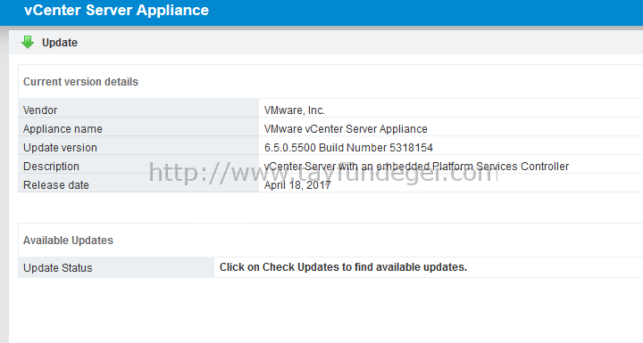Select VMware vCenter Server Appliance value
643x343 pixels.
click(346, 129)
